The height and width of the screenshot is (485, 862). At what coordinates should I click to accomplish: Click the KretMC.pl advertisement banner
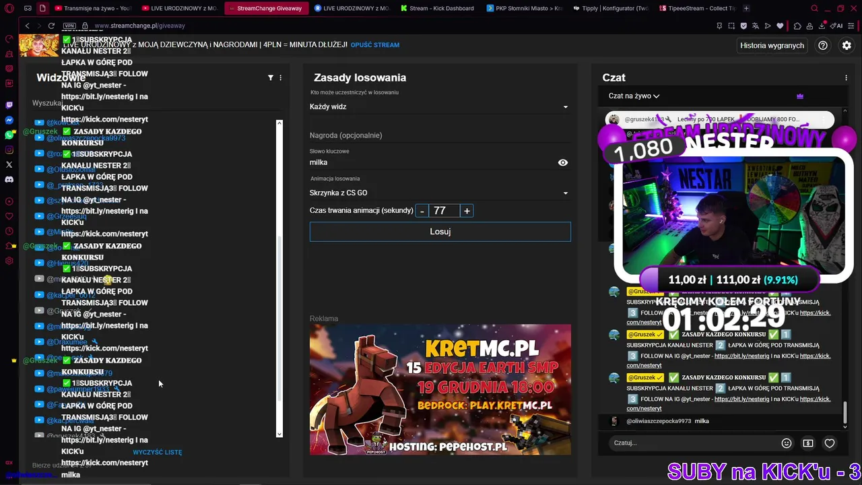(440, 389)
